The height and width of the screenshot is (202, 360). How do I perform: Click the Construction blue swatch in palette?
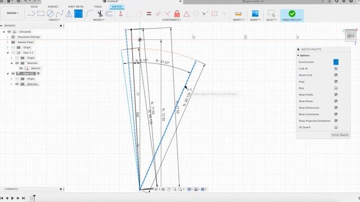click(x=336, y=62)
